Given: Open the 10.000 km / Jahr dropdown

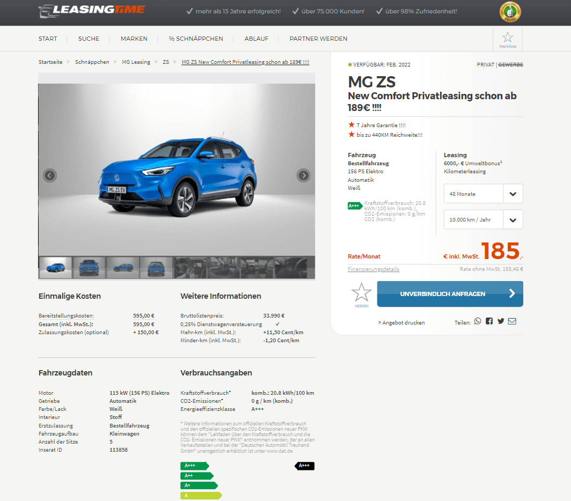Looking at the screenshot, I should tap(483, 219).
